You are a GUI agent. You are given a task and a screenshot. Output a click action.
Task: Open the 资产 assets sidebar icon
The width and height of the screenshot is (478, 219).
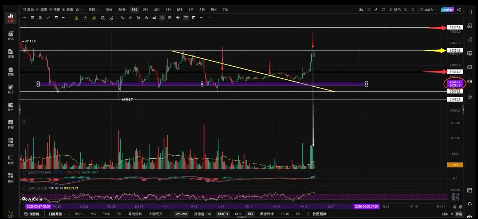pyautogui.click(x=11, y=107)
